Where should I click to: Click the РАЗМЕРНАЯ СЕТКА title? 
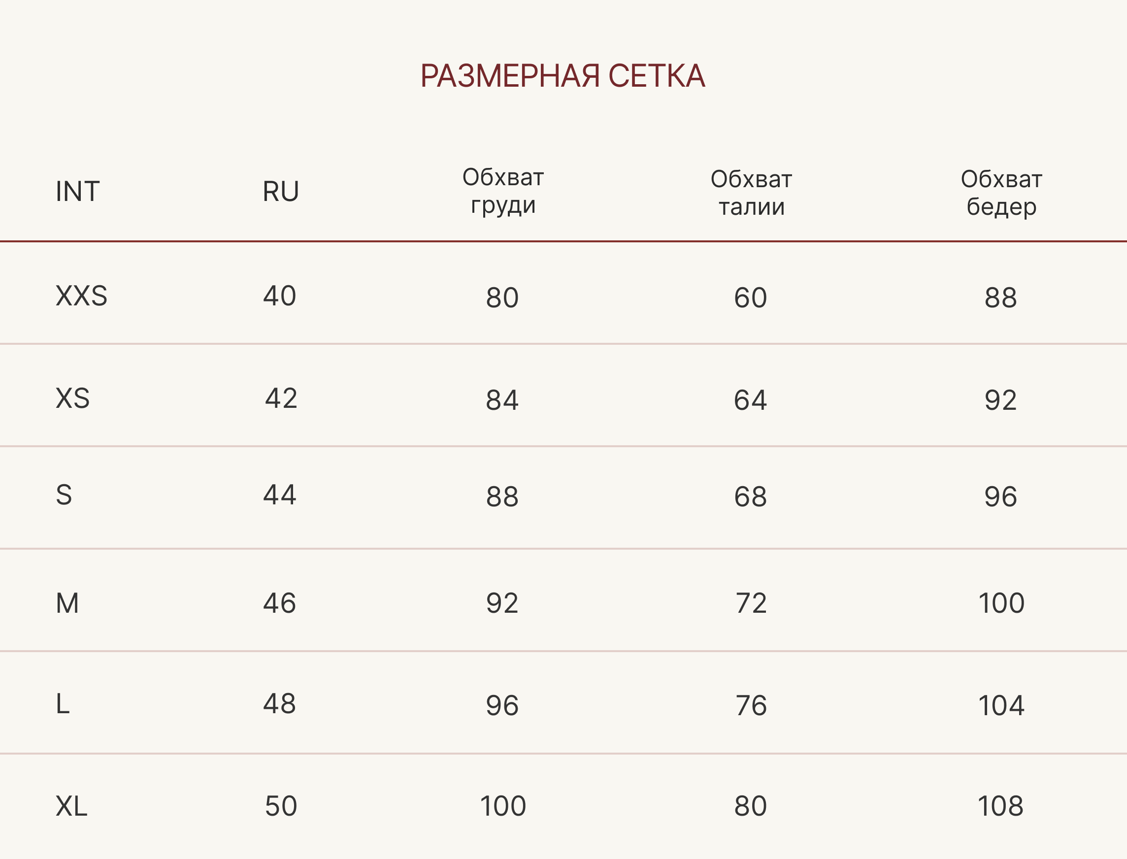click(563, 76)
